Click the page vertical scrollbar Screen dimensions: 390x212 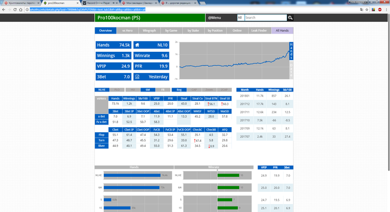(389, 92)
